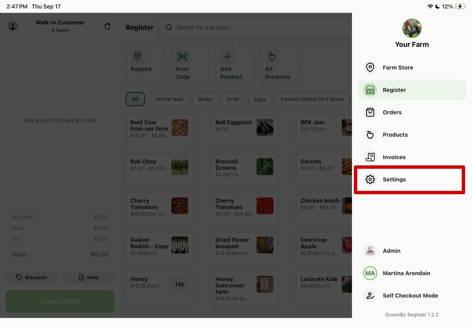The image size is (472, 328).
Task: Open Farm Store location icon
Action: coord(370,67)
